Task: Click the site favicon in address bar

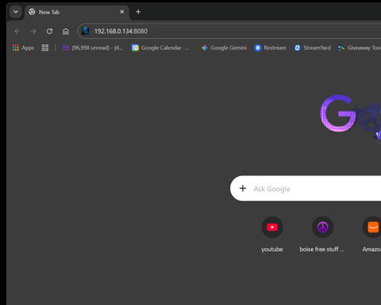Action: [85, 31]
